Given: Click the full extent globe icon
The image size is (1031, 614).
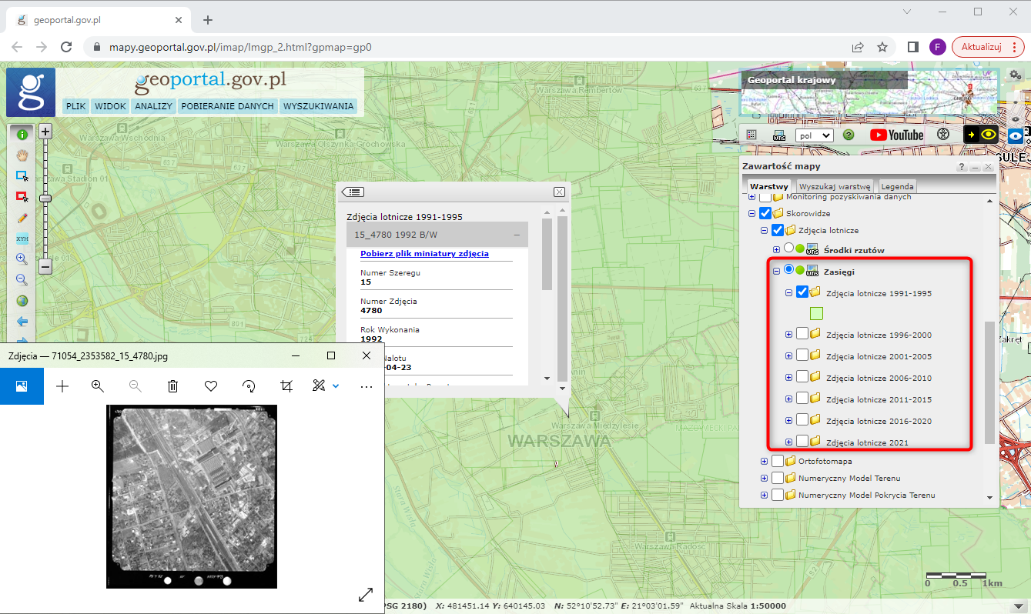Looking at the screenshot, I should [22, 301].
